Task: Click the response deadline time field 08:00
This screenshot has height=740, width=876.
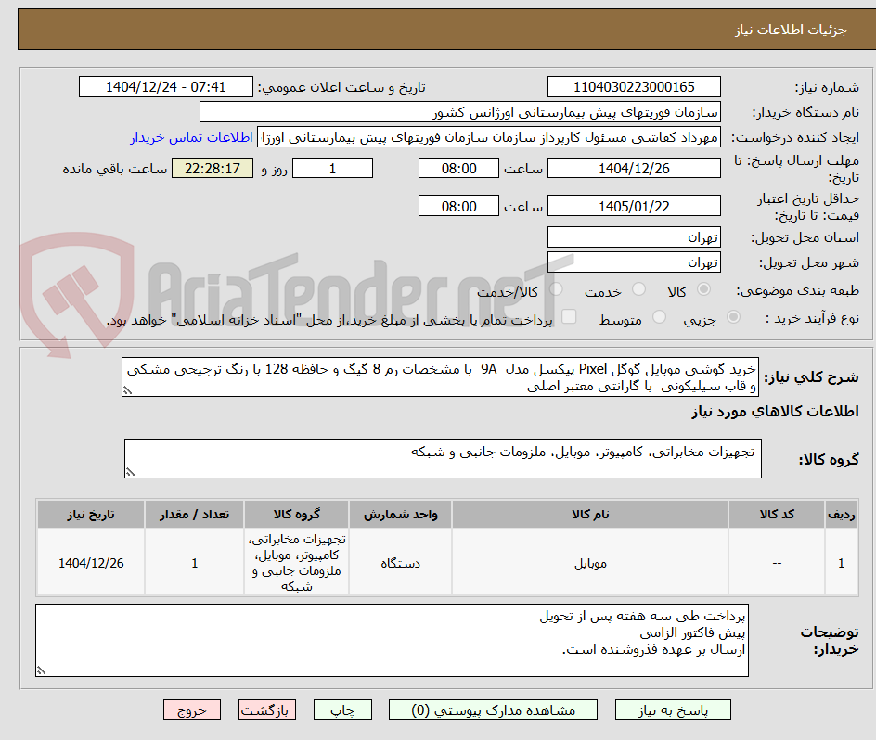Action: coord(458,168)
